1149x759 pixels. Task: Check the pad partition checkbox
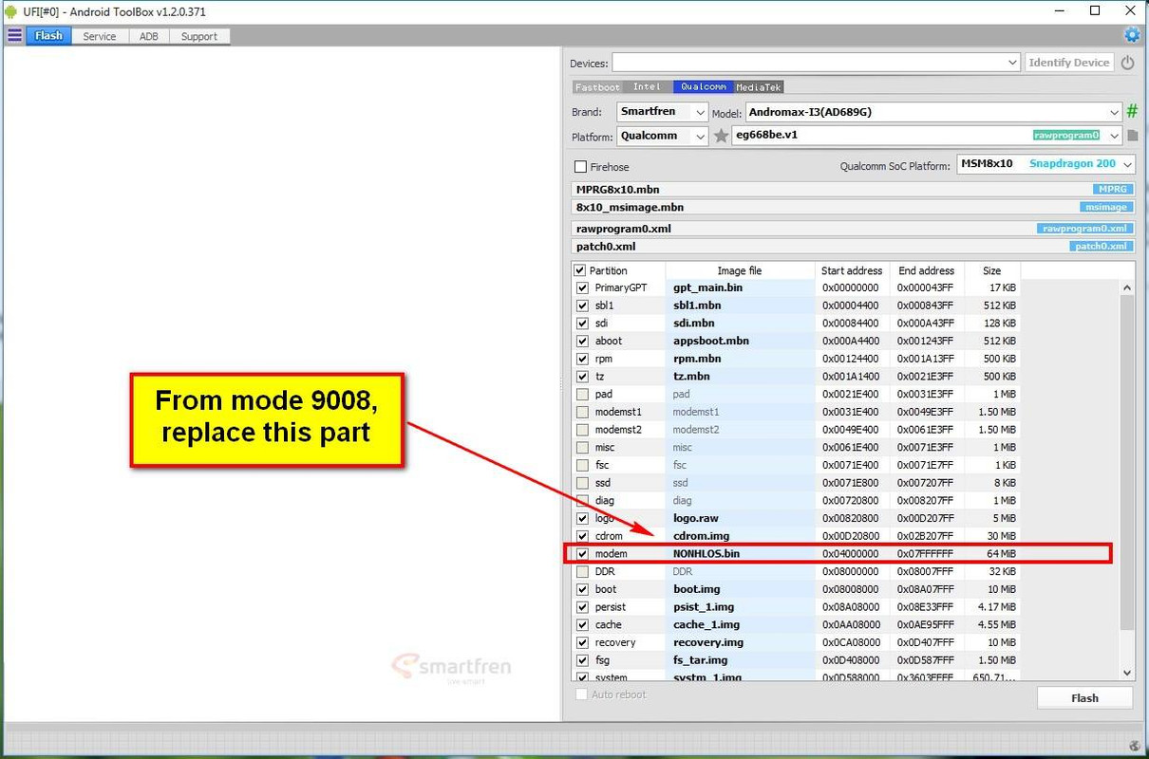(582, 394)
